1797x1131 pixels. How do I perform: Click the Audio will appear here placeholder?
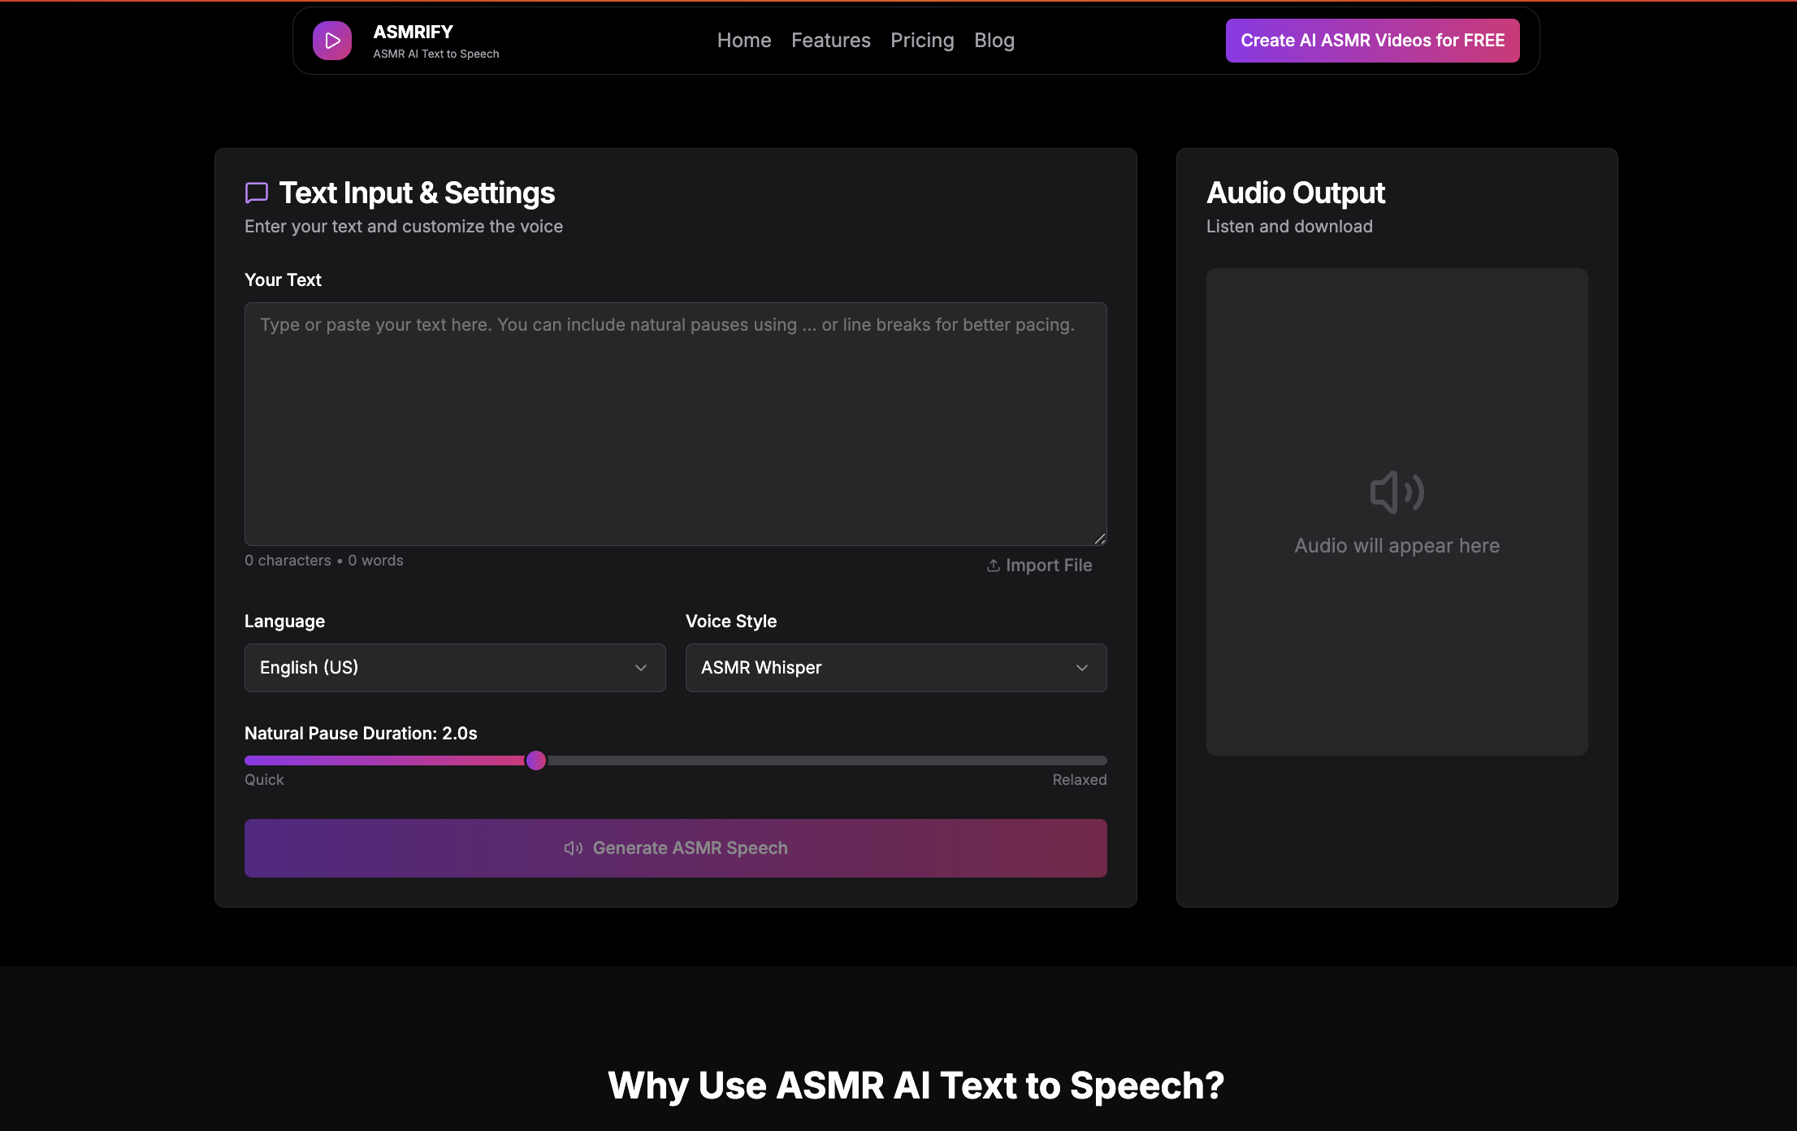click(1396, 545)
